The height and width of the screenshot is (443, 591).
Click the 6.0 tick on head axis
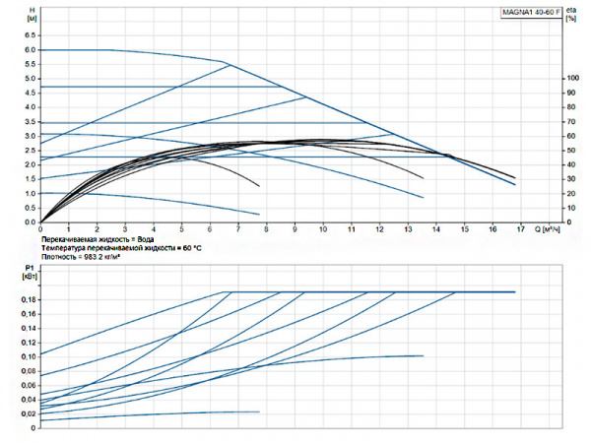coord(31,50)
